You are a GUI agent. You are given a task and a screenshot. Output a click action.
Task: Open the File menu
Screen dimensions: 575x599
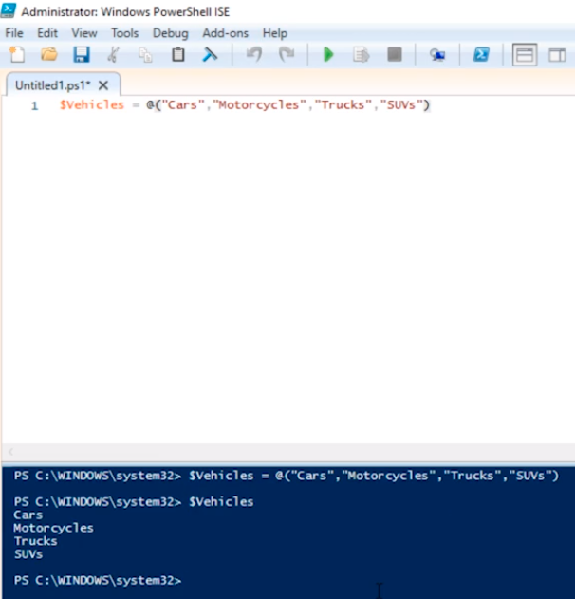click(x=14, y=33)
